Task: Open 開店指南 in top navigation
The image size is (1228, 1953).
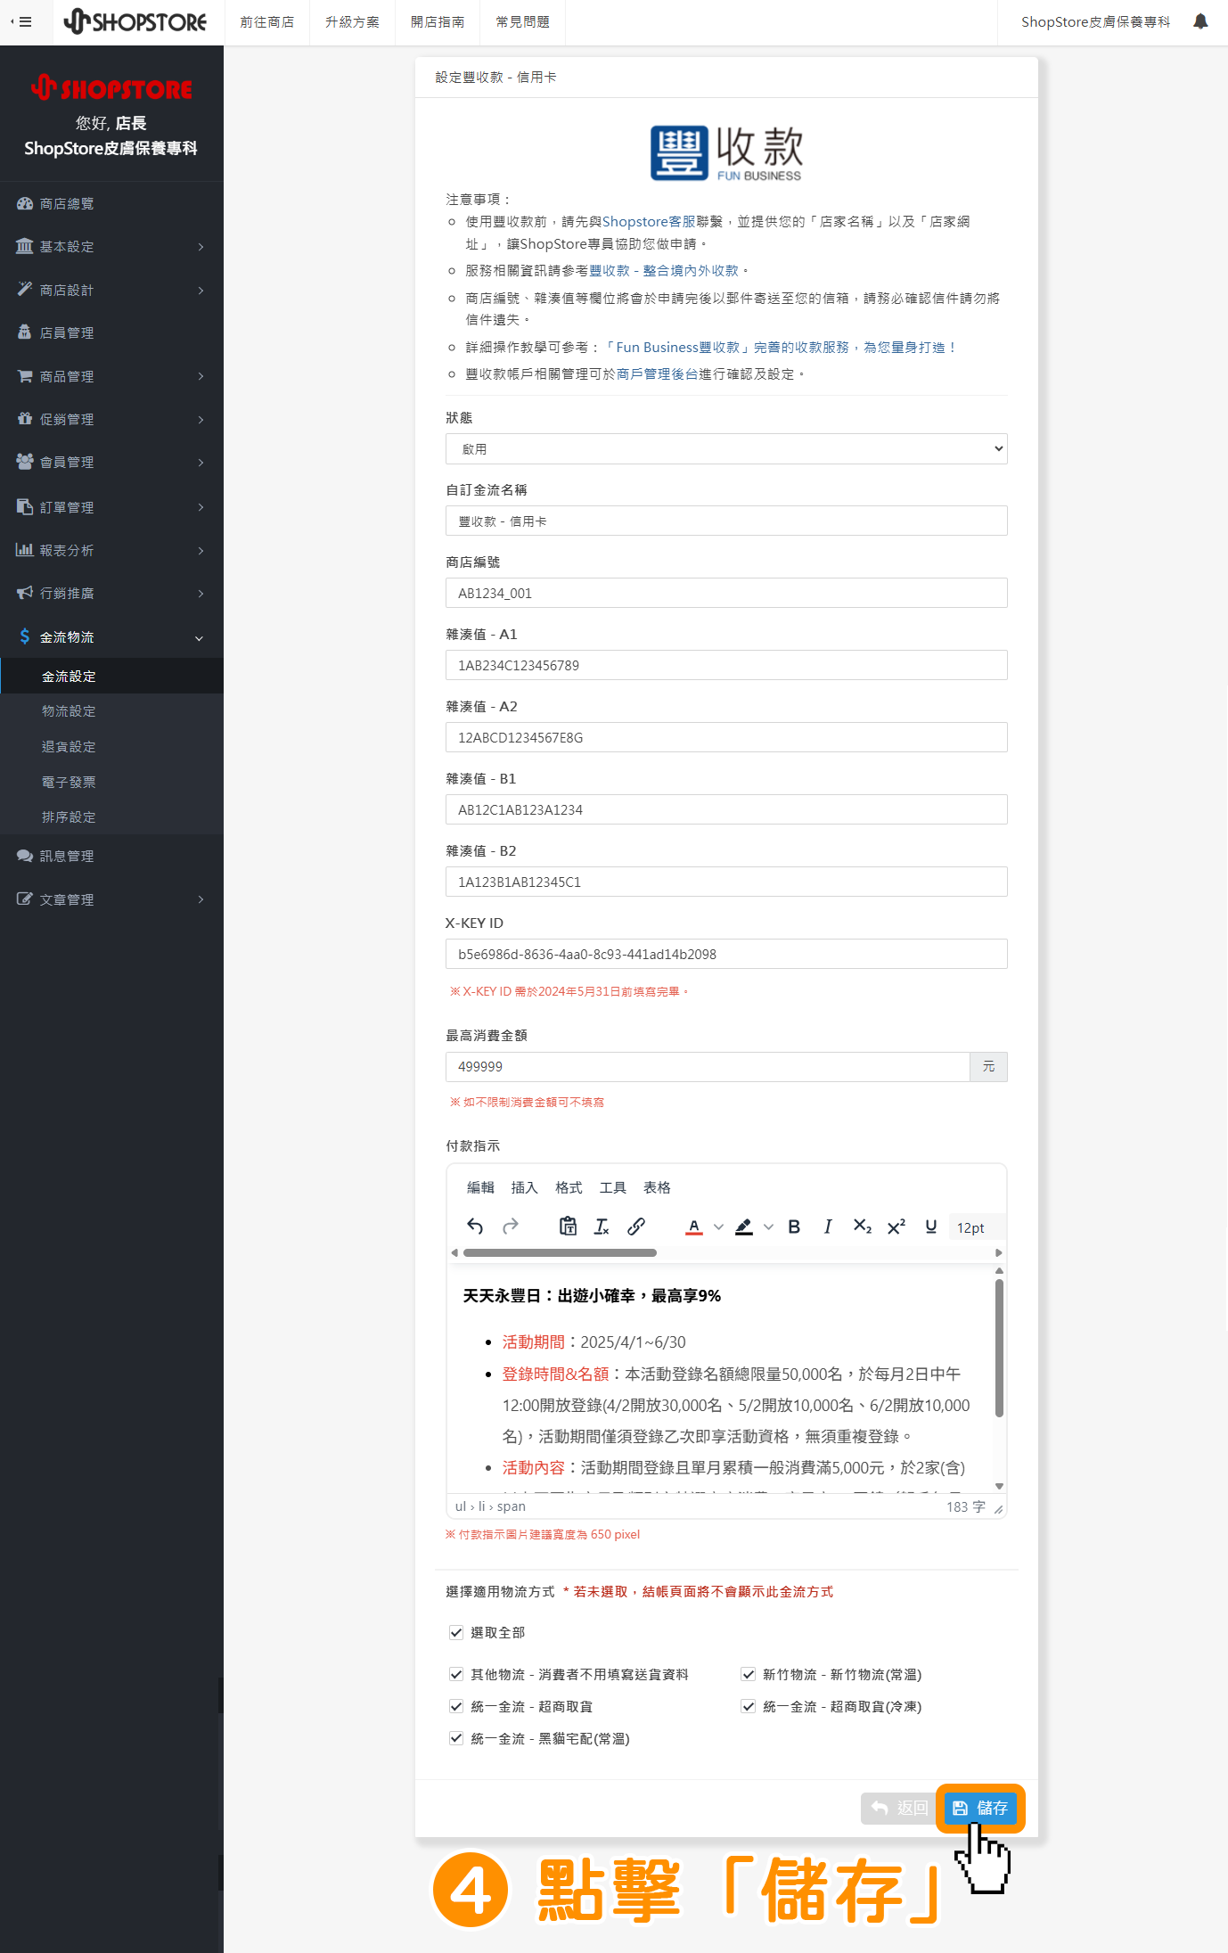Action: (x=438, y=22)
